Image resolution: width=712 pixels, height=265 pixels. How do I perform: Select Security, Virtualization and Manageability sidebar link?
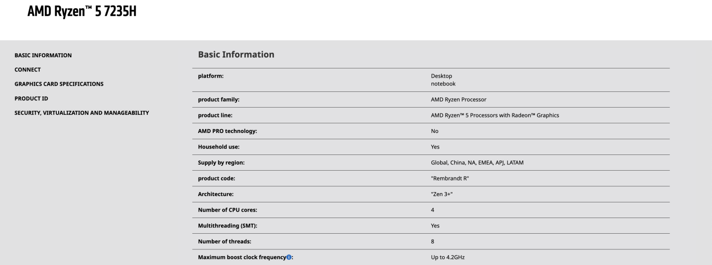click(82, 112)
